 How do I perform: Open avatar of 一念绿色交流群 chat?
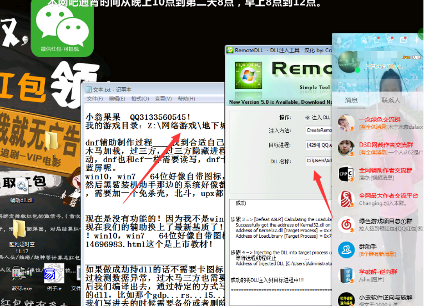(346, 123)
